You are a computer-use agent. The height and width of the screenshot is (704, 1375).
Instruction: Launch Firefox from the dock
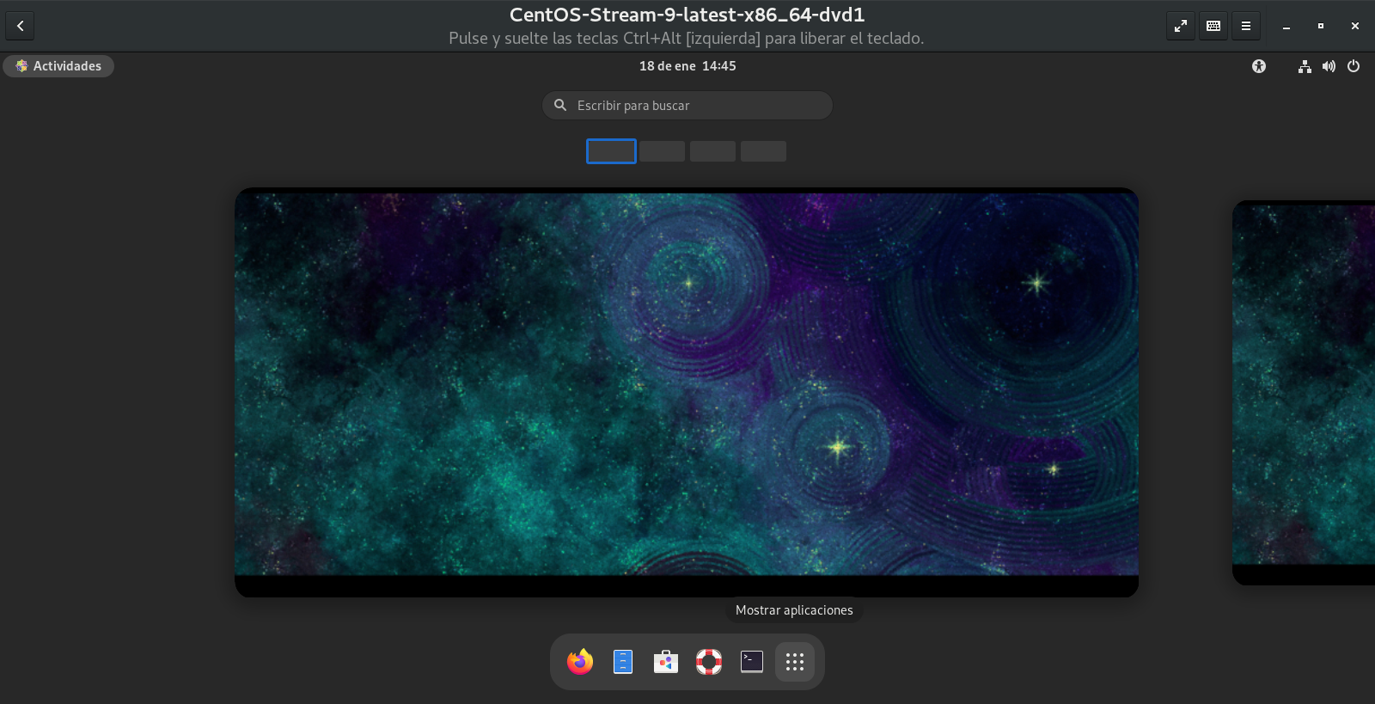coord(580,662)
